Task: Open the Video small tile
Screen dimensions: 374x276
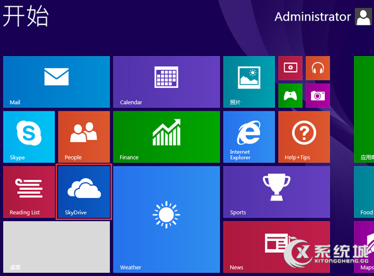Action: (290, 68)
